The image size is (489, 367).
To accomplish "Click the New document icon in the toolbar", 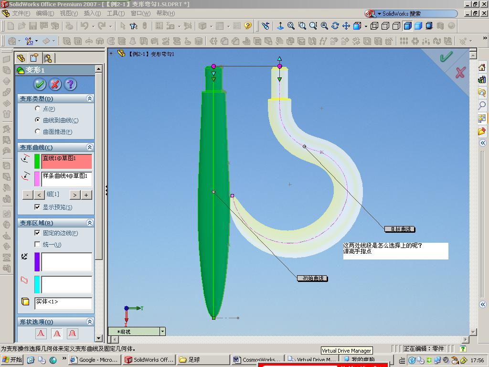I will (x=11, y=26).
